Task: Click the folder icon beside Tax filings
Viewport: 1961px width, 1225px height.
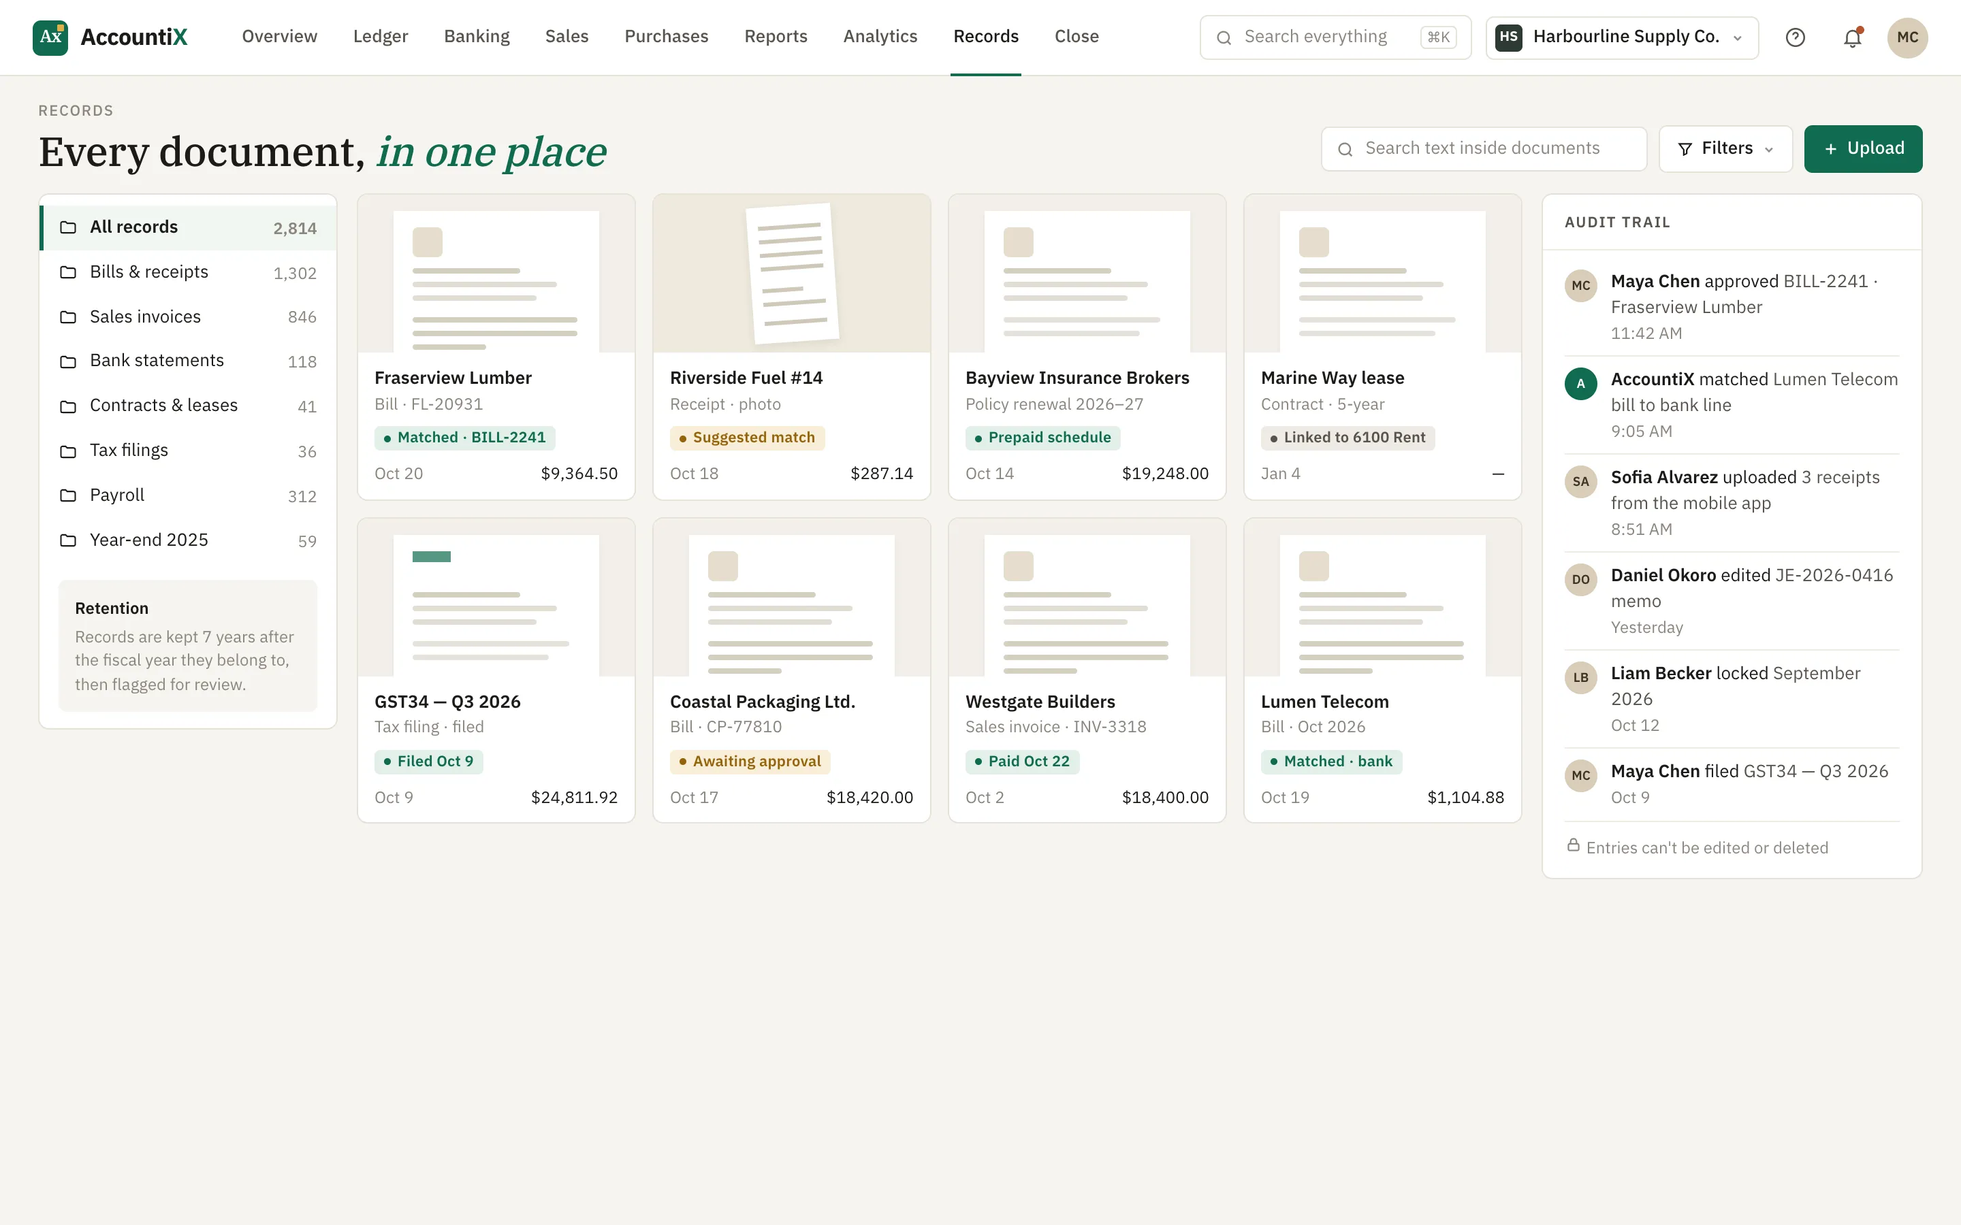Action: pos(68,451)
